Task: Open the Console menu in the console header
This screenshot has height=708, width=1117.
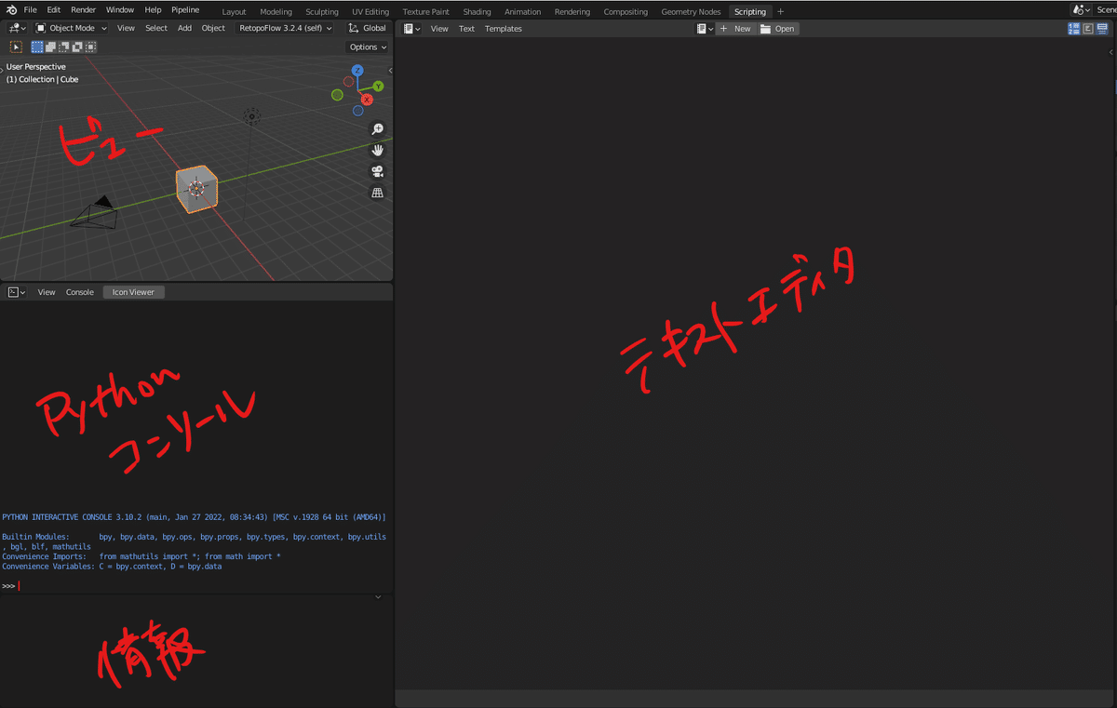Action: click(x=79, y=292)
